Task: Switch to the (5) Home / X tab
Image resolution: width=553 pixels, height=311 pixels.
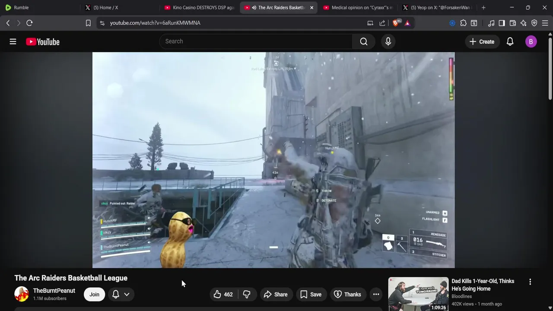Action: click(x=120, y=7)
